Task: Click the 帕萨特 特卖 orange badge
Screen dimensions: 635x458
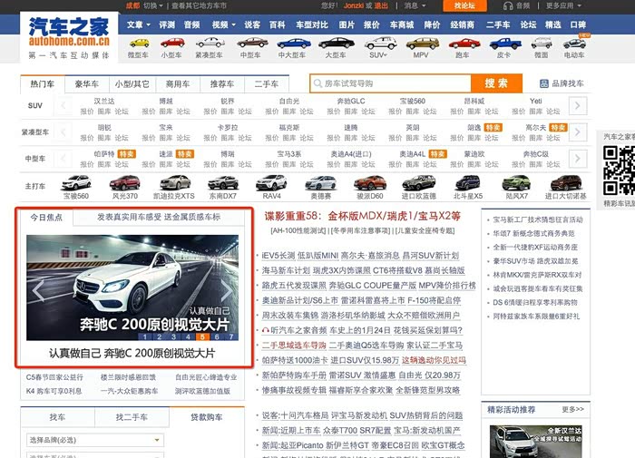Action: click(x=127, y=154)
